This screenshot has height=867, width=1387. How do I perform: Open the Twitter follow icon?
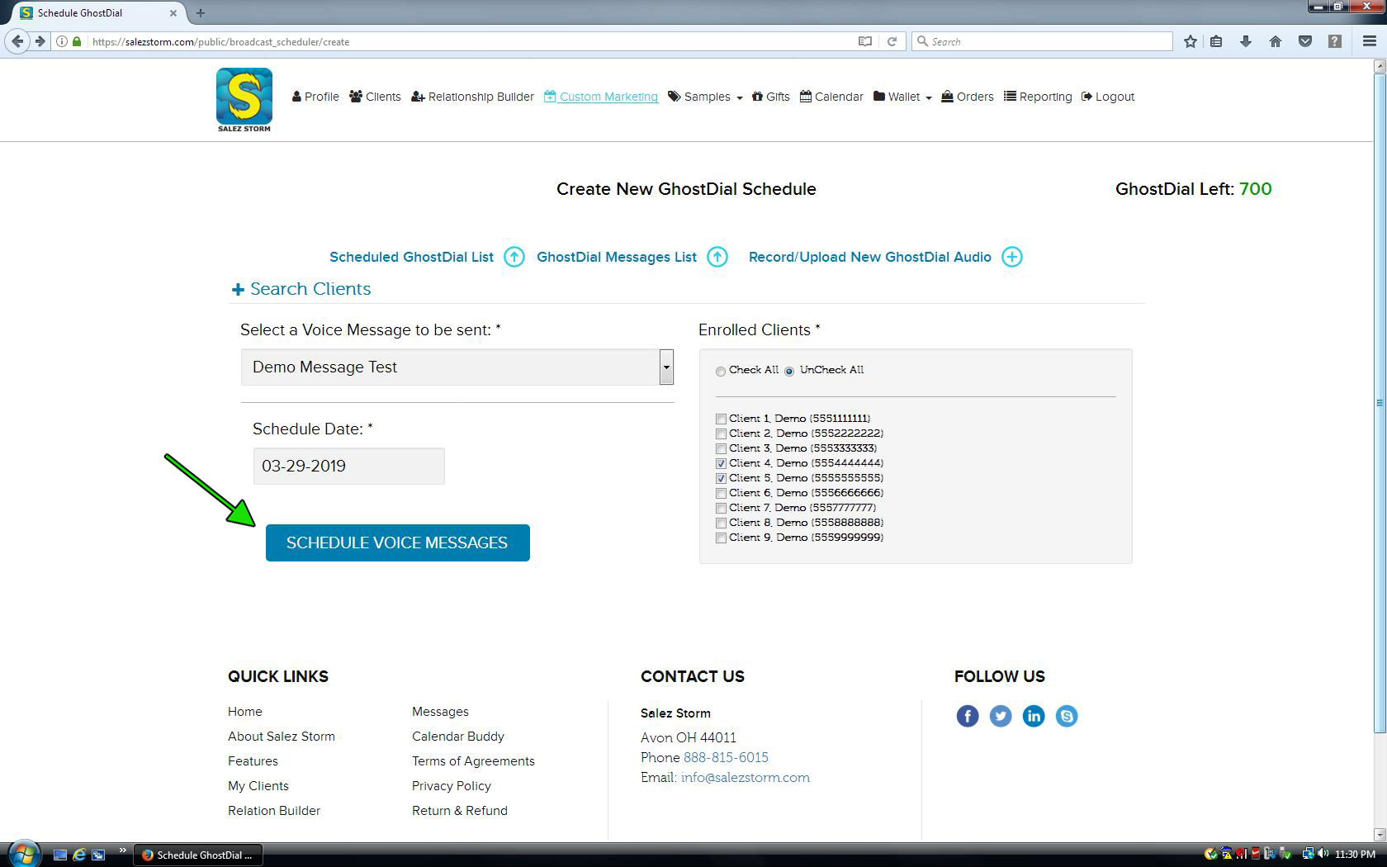[x=1001, y=716]
